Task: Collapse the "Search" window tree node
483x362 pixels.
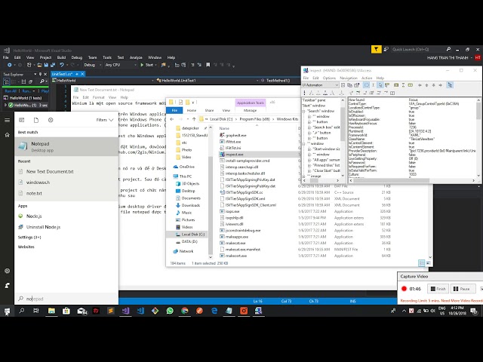Action: coord(304,111)
